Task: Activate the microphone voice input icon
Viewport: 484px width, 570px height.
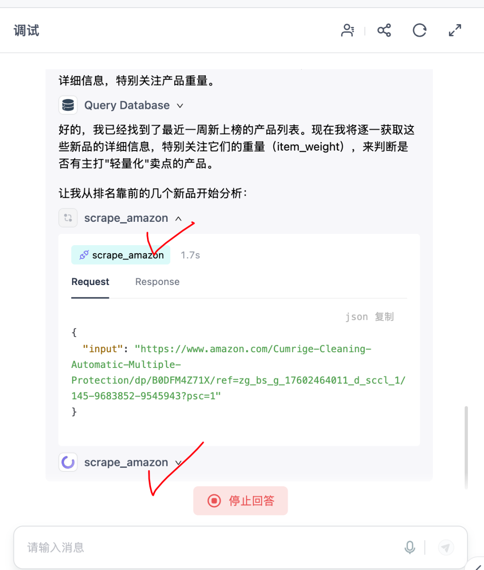Action: pyautogui.click(x=410, y=547)
